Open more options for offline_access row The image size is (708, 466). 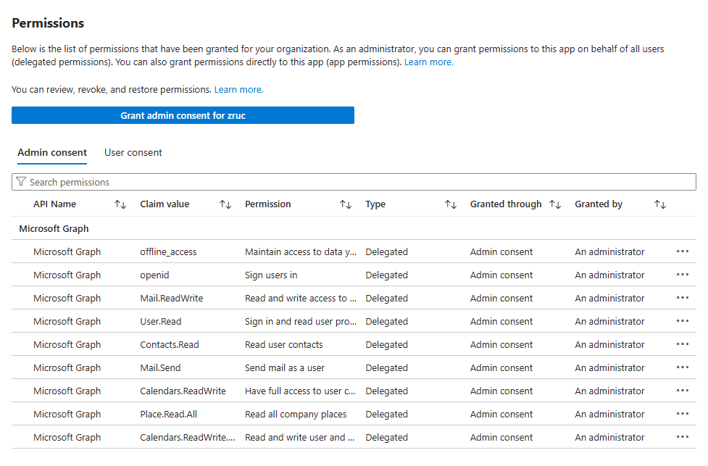point(682,251)
